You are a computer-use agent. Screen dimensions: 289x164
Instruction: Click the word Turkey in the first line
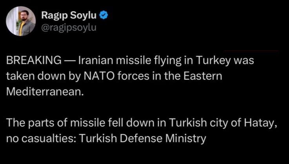click(x=213, y=61)
